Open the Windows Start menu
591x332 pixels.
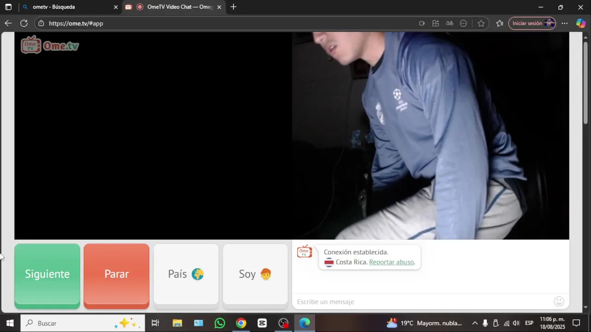point(10,323)
